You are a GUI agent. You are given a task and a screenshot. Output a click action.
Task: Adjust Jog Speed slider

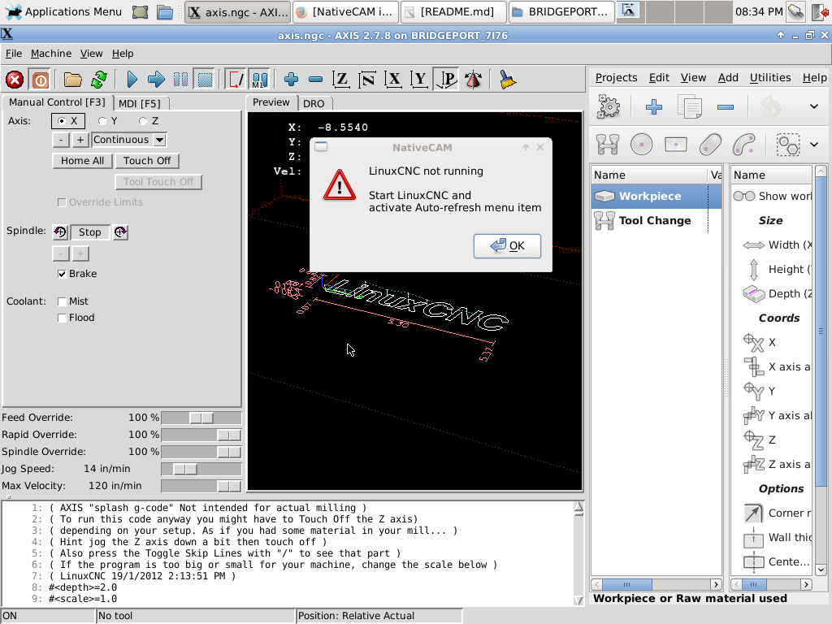(x=201, y=469)
